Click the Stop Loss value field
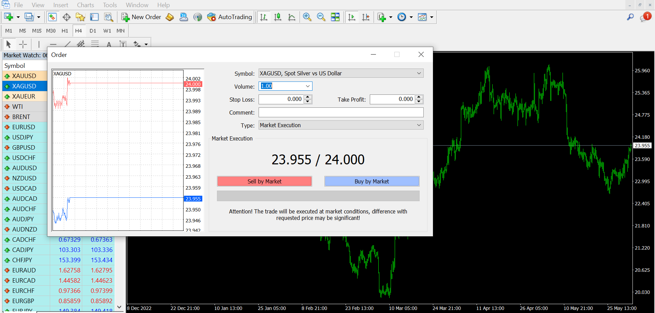 281,99
